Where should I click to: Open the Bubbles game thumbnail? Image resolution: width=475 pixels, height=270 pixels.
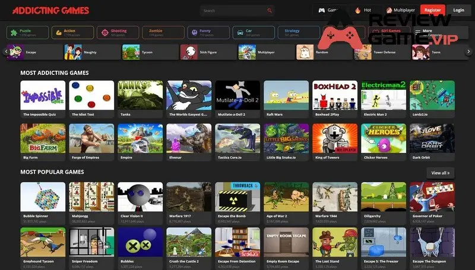click(140, 242)
